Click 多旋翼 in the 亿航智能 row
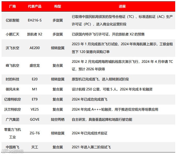The width and height of the screenshot is (177, 155). (58, 20)
